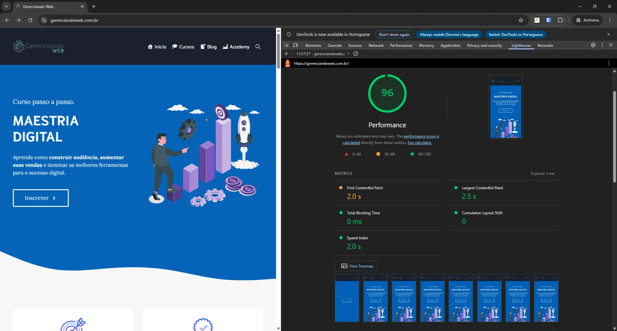Screen dimensions: 617x331
Task: Toggle the device toolbar icon
Action: (x=296, y=45)
